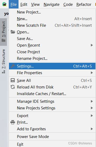Image resolution: width=96 pixels, height=147 pixels.
Task: Click the Structure tool window icon
Action: click(x=3, y=72)
